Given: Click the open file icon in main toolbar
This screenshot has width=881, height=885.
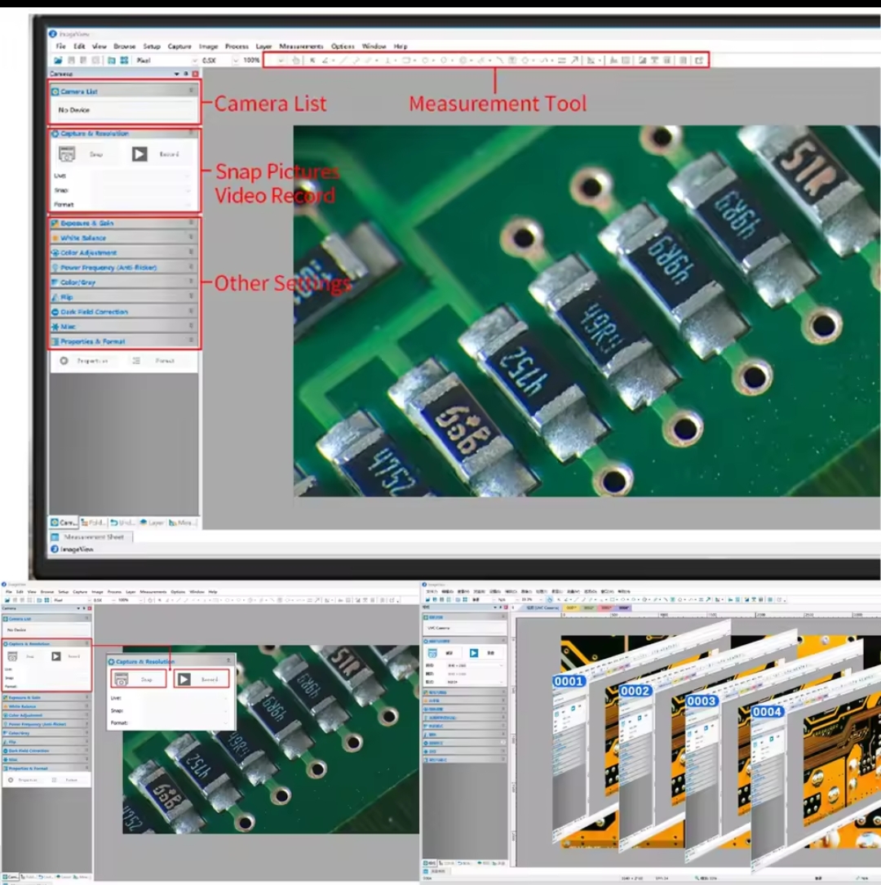Looking at the screenshot, I should 58,60.
